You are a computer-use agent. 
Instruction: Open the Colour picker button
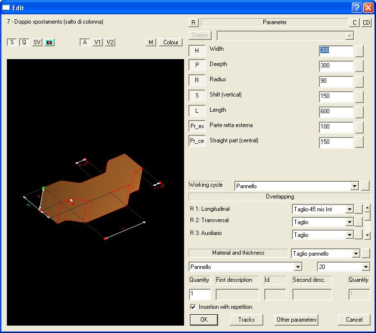(x=171, y=42)
